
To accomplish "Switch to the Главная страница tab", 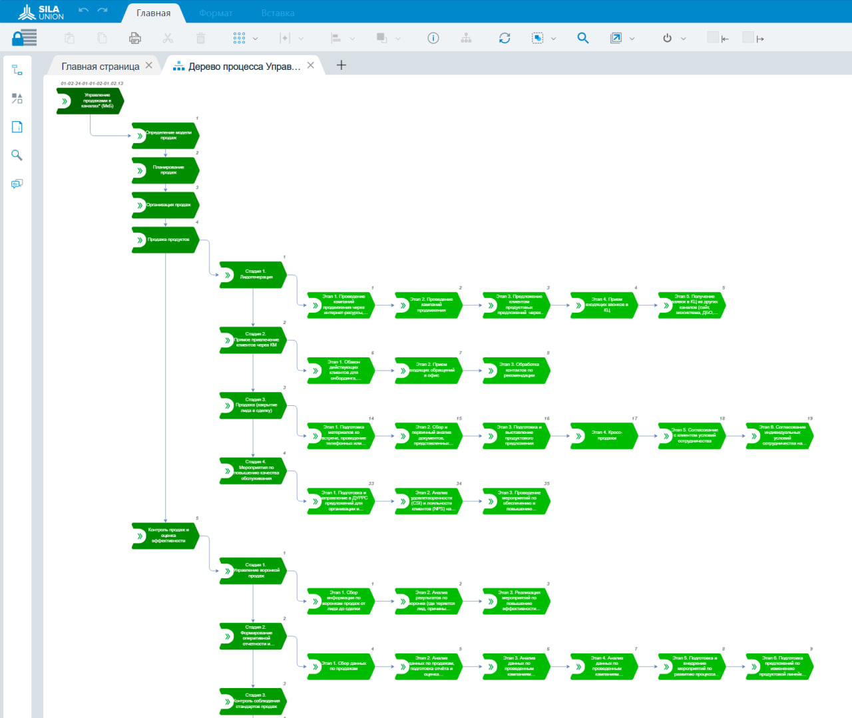I will point(101,67).
